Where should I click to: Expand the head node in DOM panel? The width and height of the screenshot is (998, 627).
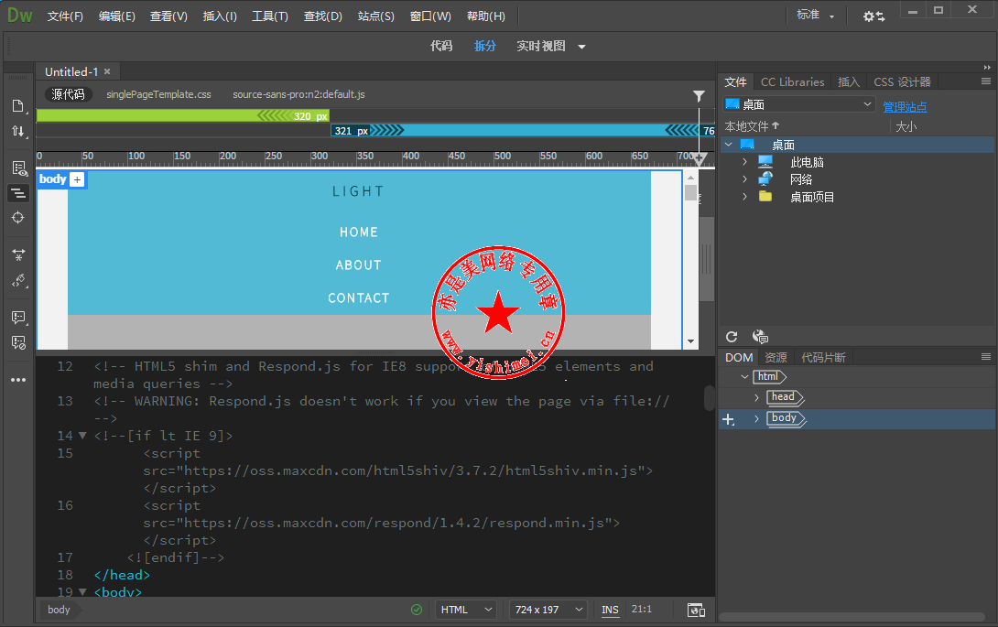pyautogui.click(x=757, y=398)
